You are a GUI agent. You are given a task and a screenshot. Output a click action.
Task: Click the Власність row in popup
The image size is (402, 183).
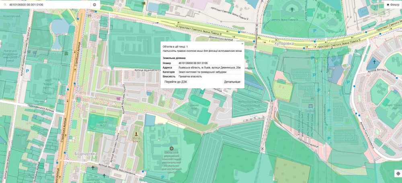pyautogui.click(x=201, y=76)
